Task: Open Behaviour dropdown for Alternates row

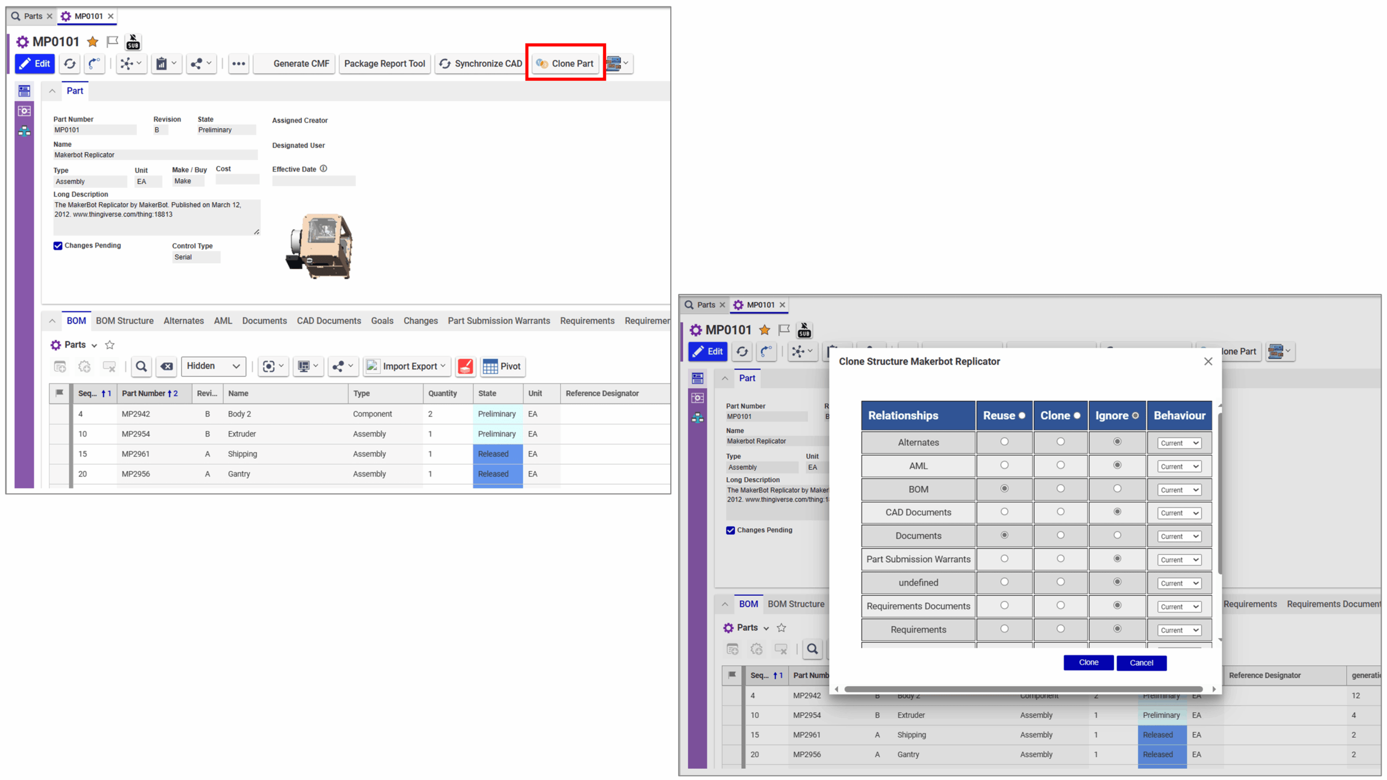Action: (x=1179, y=443)
